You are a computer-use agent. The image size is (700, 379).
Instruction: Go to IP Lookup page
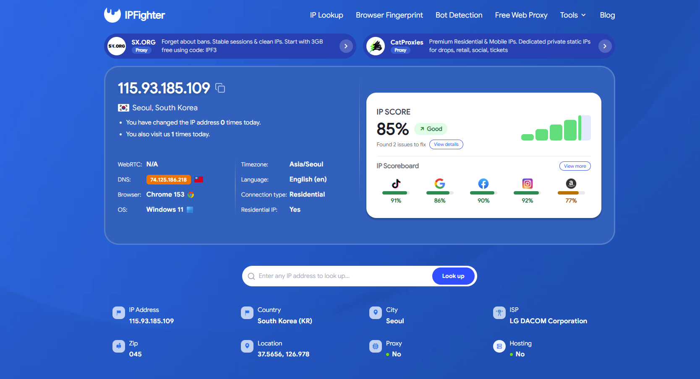point(326,15)
